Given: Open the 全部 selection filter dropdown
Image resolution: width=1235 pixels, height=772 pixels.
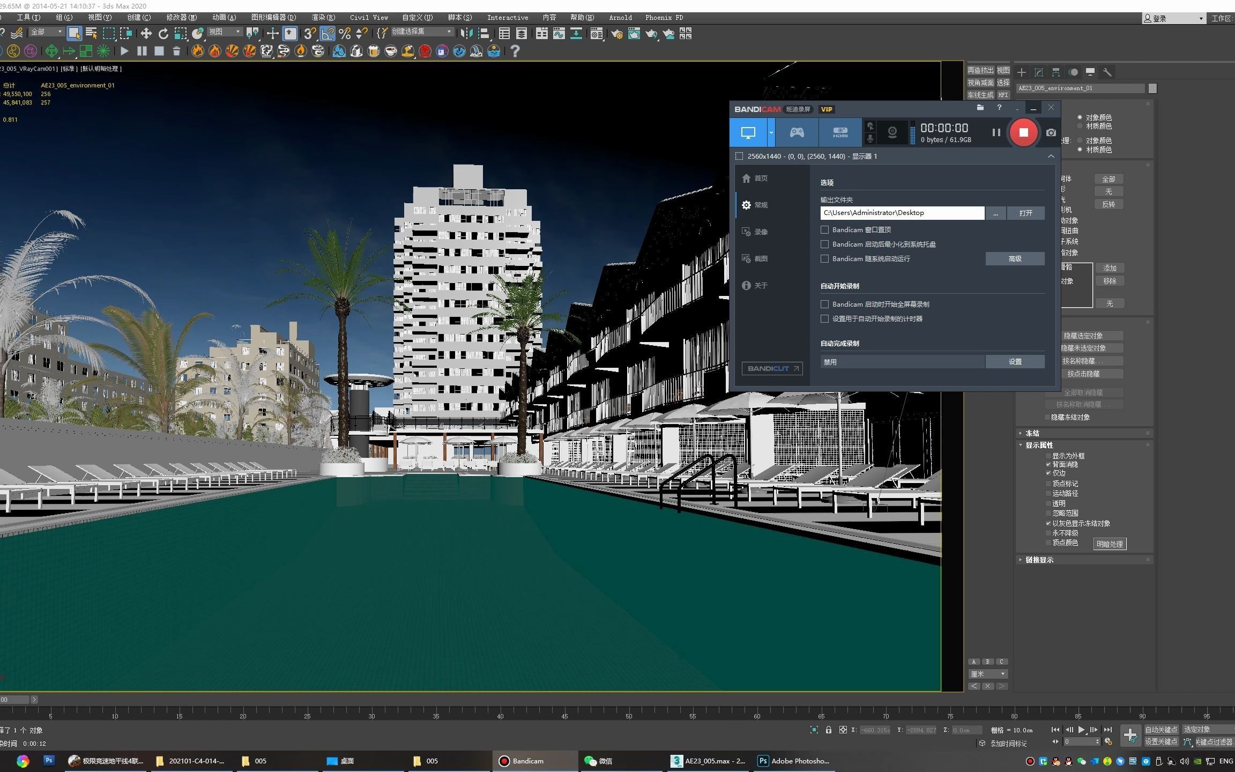Looking at the screenshot, I should tap(46, 32).
